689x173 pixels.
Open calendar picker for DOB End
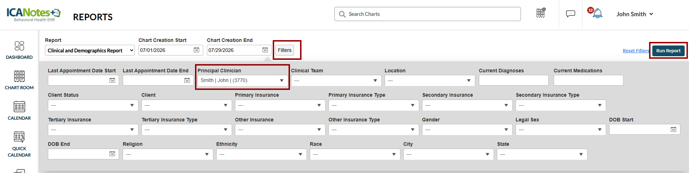pos(112,154)
